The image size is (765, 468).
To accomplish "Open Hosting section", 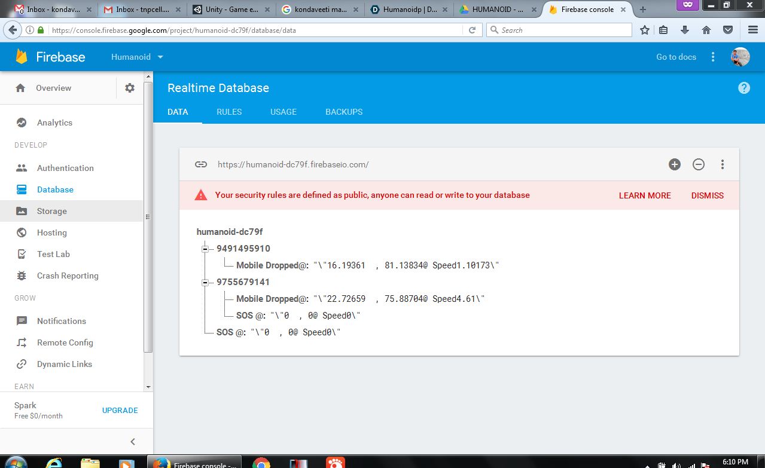I will [x=51, y=233].
